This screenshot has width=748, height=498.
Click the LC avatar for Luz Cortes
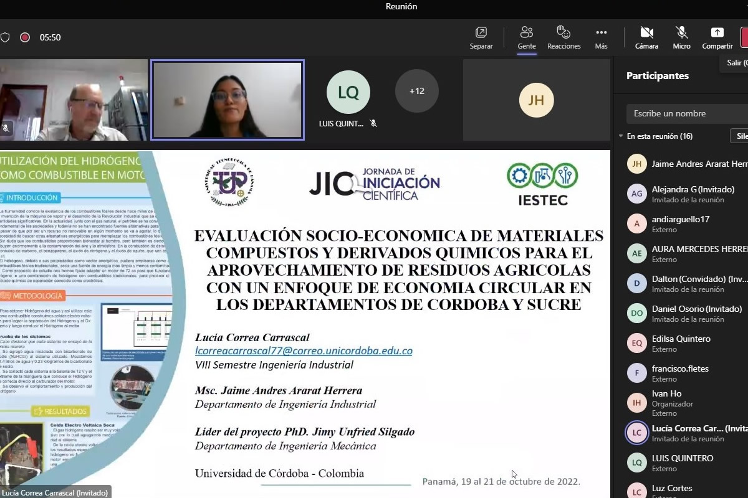637,492
